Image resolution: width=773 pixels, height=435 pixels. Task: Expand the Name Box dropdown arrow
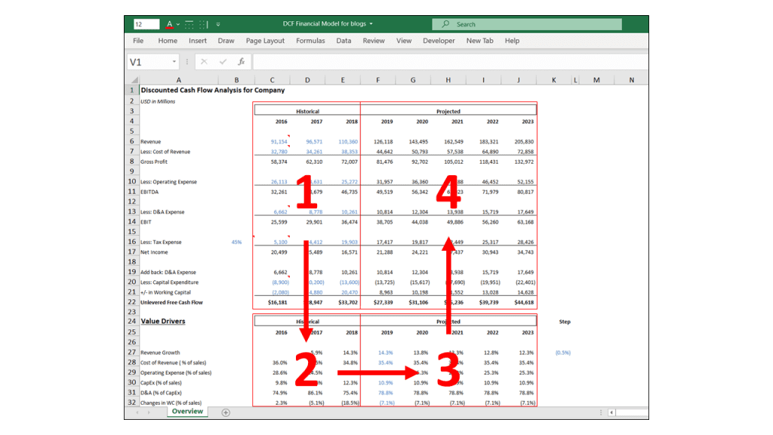[x=174, y=62]
